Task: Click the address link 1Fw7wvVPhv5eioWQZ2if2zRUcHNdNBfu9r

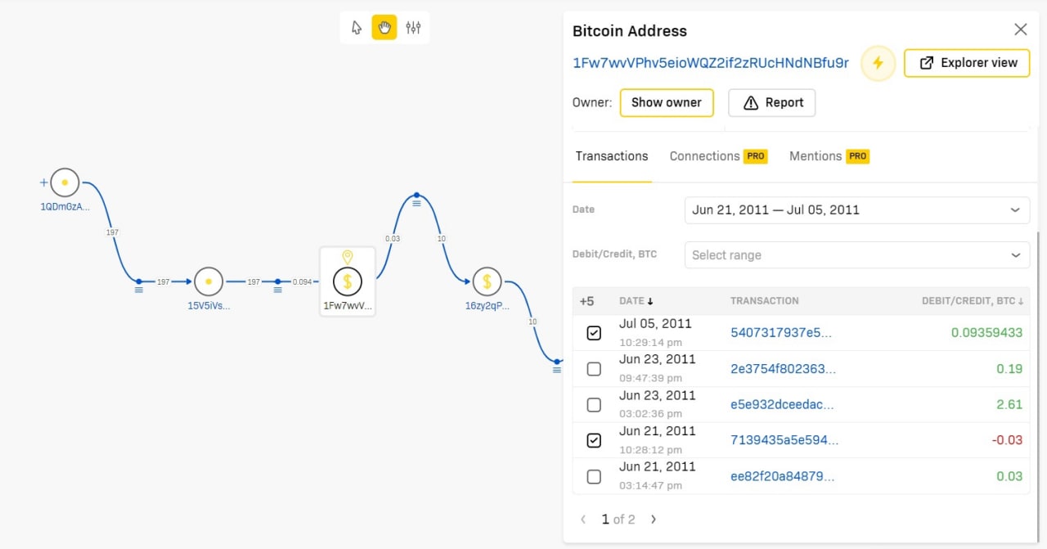Action: tap(710, 63)
